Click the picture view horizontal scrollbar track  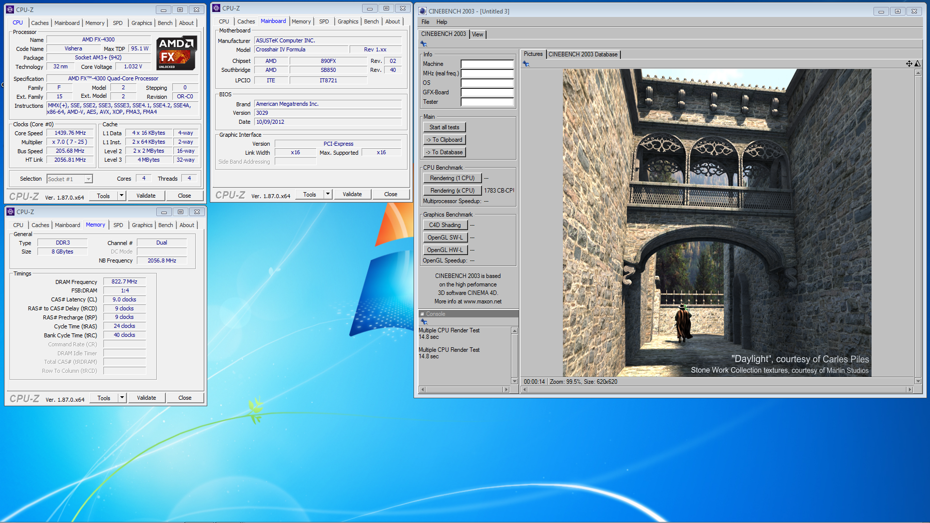tap(717, 389)
